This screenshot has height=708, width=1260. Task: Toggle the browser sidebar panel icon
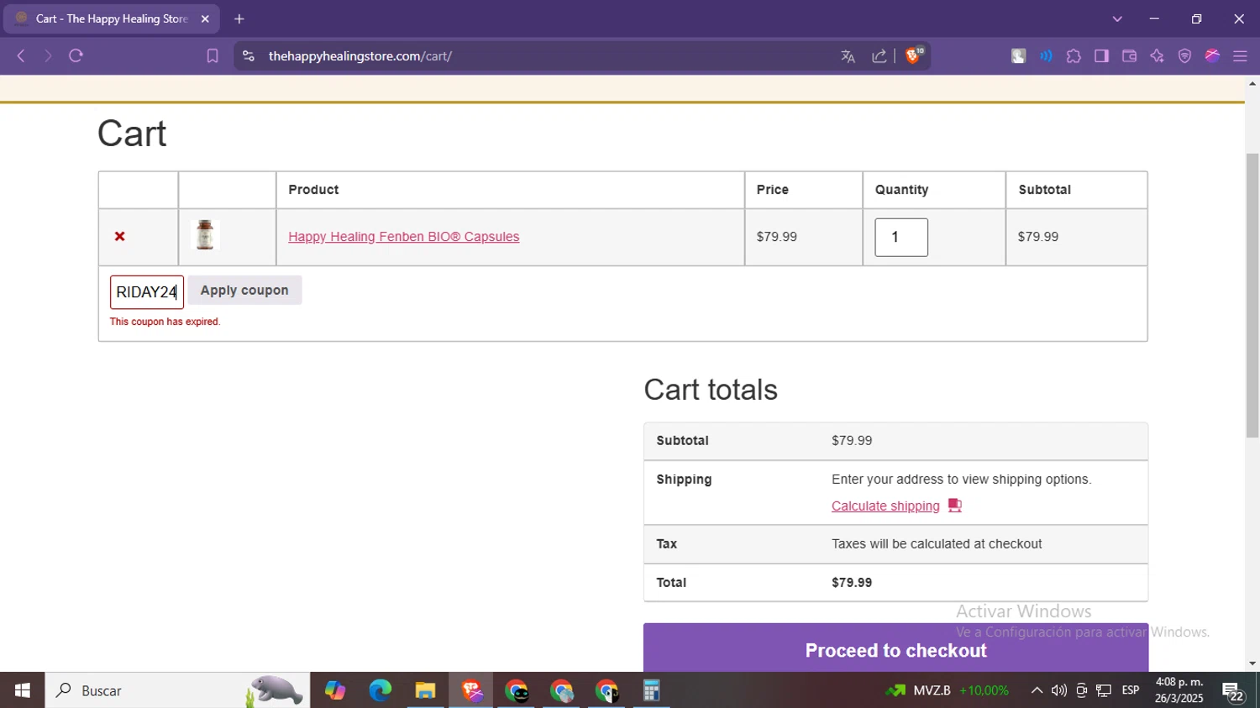pos(1101,56)
